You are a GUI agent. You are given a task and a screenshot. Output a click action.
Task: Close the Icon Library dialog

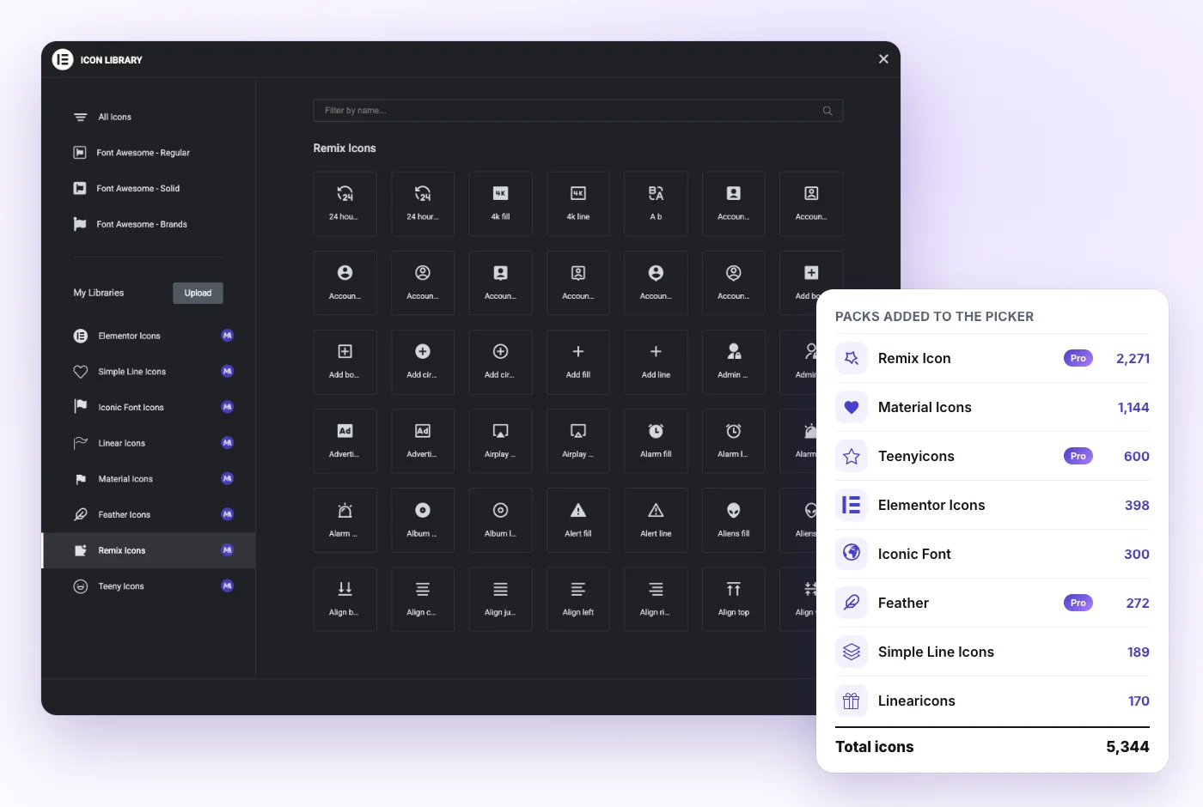[883, 59]
